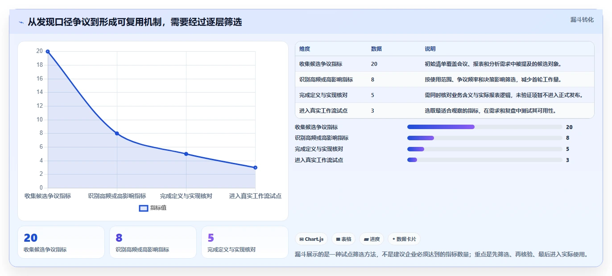612x276 pixels.
Task: Click x-axis label 完成定义与实现核对 under chart
Action: click(x=186, y=196)
